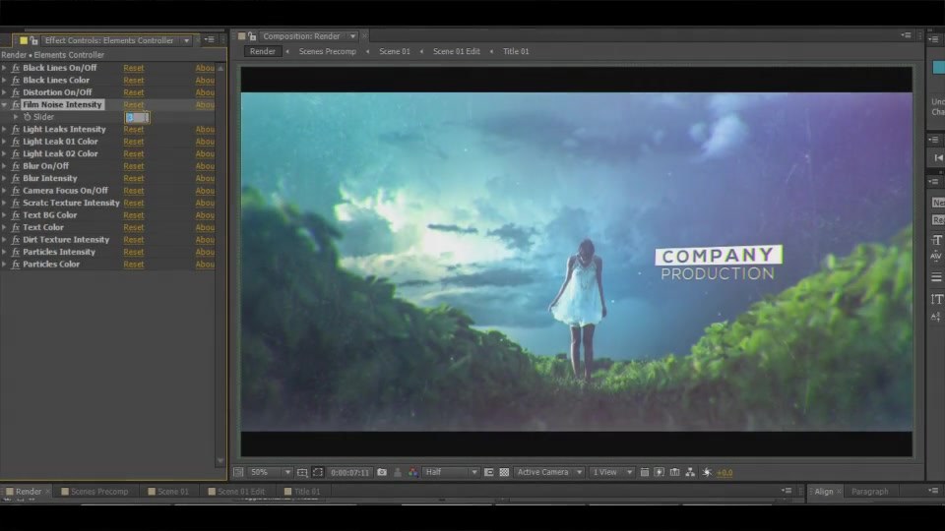Toggle fx switch for Text Color
Screen dimensions: 945x531
coord(16,227)
